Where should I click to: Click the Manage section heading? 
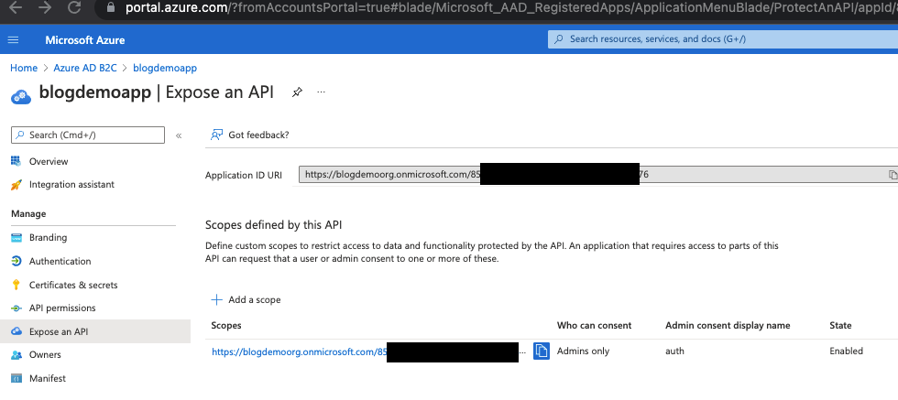[x=28, y=213]
